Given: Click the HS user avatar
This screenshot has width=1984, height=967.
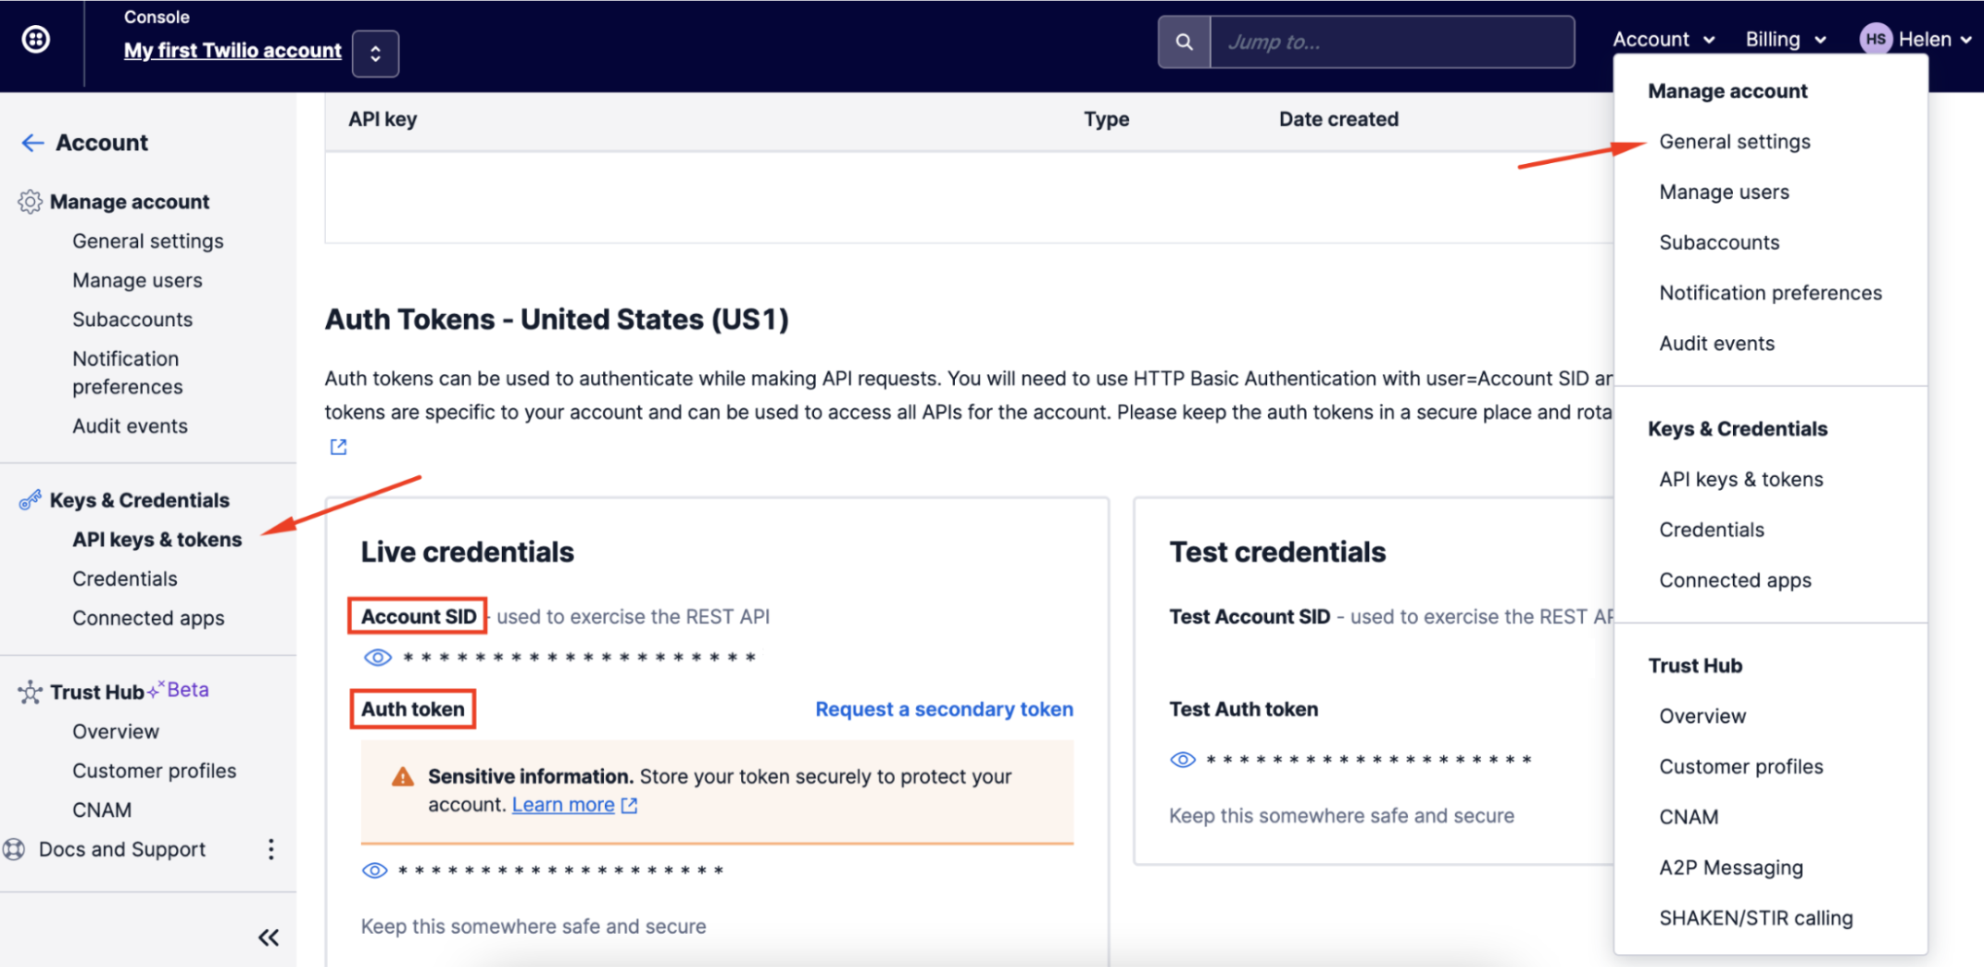Looking at the screenshot, I should click(x=1876, y=39).
